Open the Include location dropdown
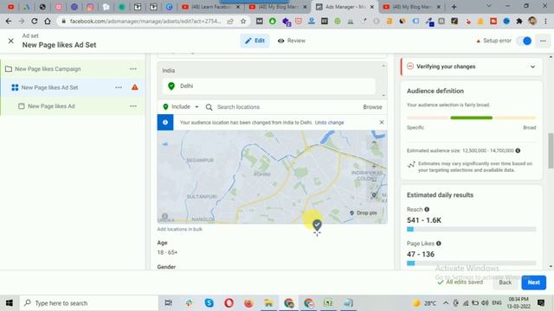The width and height of the screenshot is (554, 311). point(181,107)
